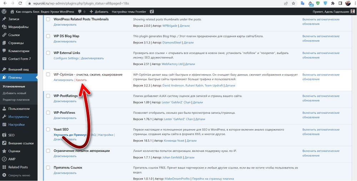Open Пользователи in the sidebar
357x181 pixels.
[19, 109]
